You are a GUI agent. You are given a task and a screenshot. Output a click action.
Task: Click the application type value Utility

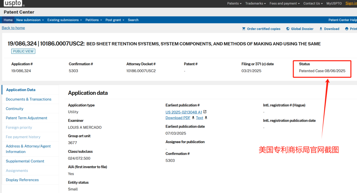(73, 112)
